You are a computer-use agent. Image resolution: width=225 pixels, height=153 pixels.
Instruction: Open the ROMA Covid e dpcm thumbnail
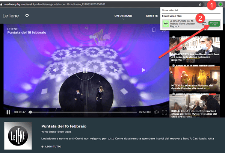pos(195,105)
